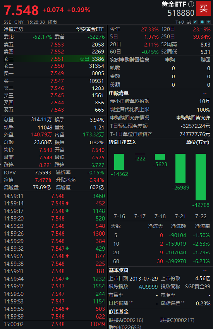Screen dimensions: 213x329
Task: Click the 升贴水率 value 0.94%
Action: pos(97,180)
